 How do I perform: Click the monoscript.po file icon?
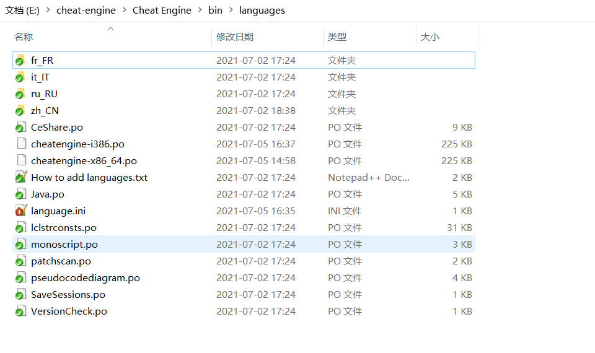21,244
